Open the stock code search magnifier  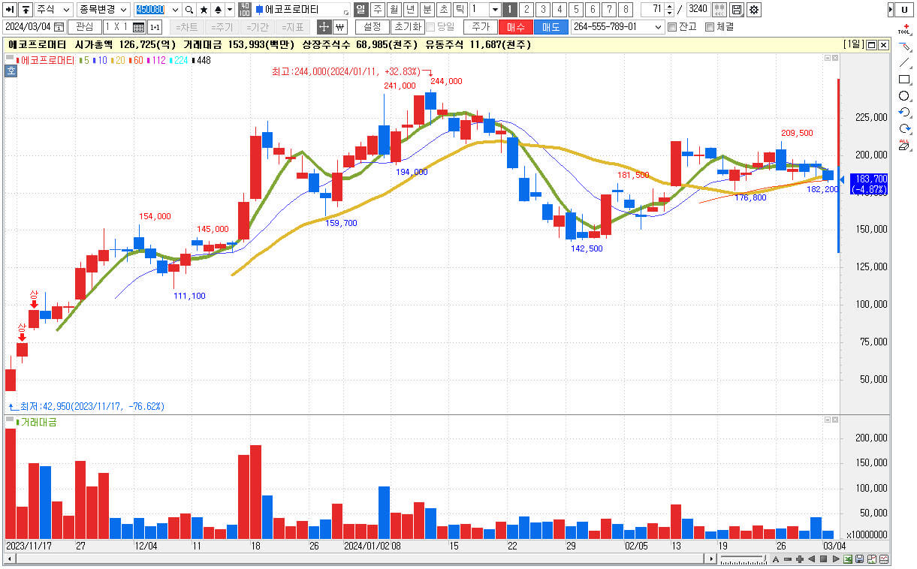pyautogui.click(x=189, y=10)
